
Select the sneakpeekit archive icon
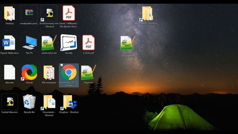(x=29, y=13)
